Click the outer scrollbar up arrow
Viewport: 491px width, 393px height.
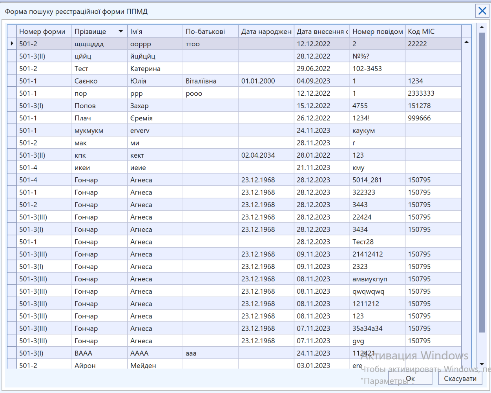[482, 27]
